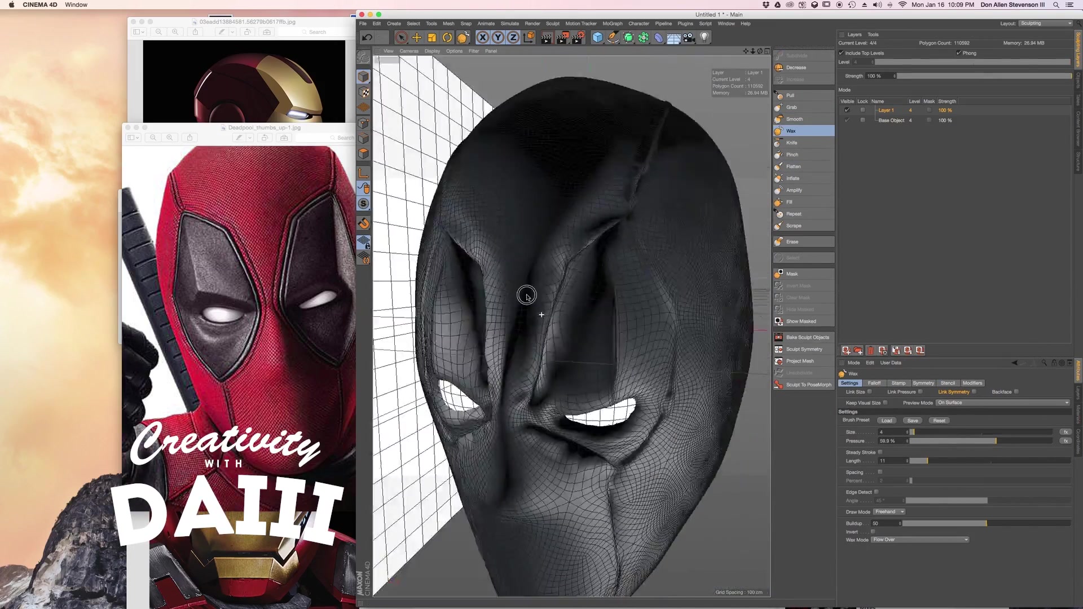The image size is (1083, 609).
Task: Open the Sculpt Symmetry tool
Action: pos(804,349)
